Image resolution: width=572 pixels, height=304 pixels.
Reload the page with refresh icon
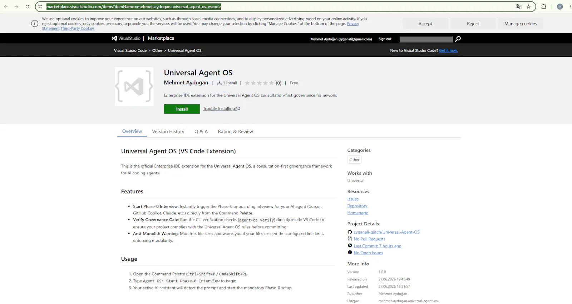coord(27,6)
